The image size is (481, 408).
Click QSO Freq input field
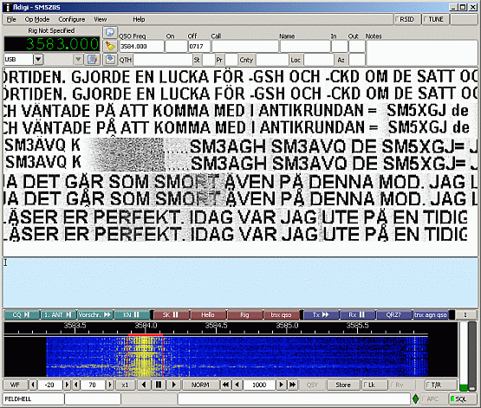(141, 46)
